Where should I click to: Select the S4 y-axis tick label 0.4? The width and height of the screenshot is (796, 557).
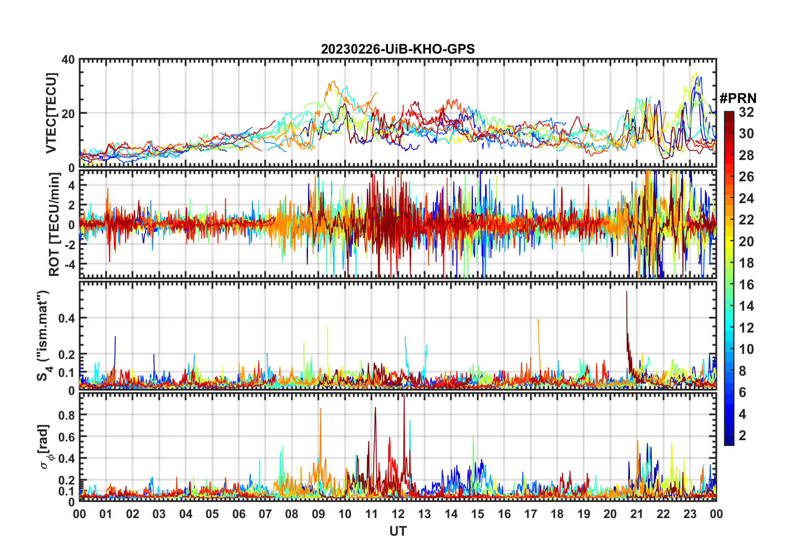click(67, 318)
